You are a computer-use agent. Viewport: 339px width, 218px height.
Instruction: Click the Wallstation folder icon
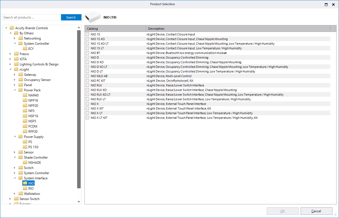pyautogui.click(x=21, y=194)
